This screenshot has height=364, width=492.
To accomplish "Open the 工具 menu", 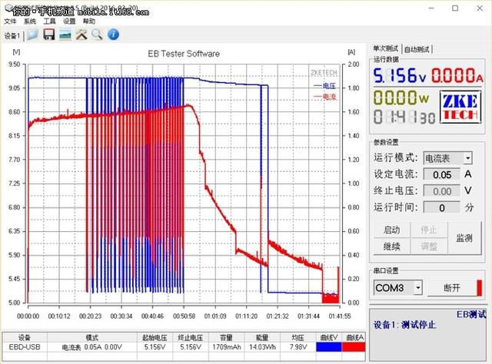I will (x=50, y=22).
